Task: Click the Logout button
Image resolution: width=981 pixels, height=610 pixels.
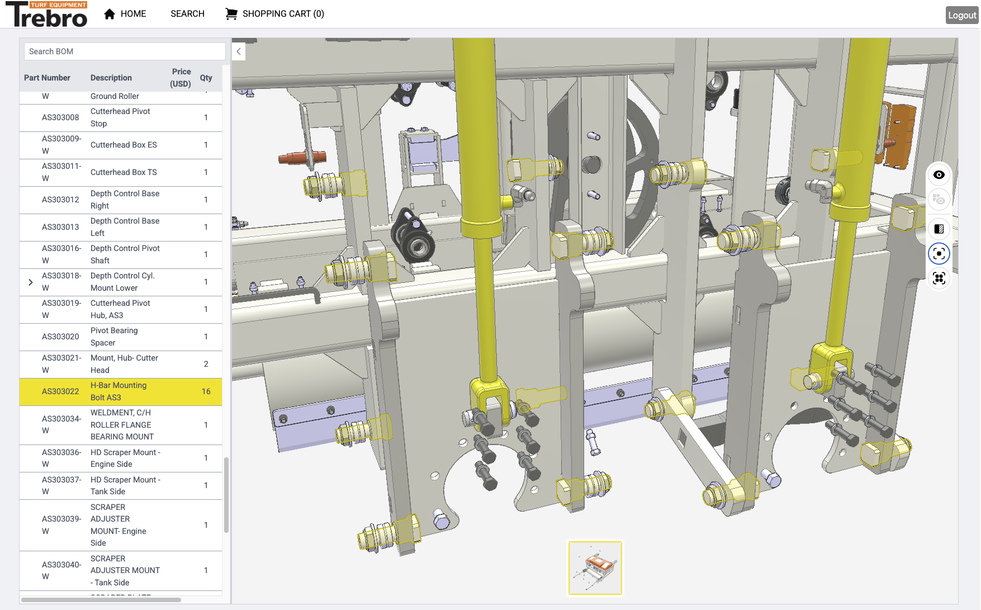Action: pyautogui.click(x=961, y=15)
